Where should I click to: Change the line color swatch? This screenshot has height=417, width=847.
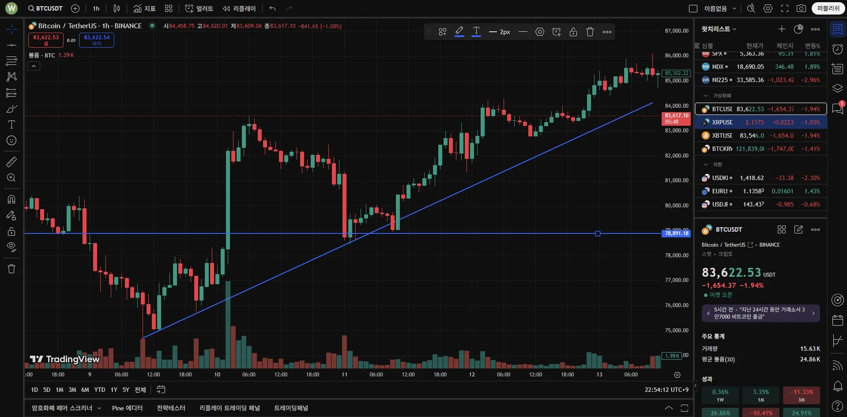(x=459, y=32)
